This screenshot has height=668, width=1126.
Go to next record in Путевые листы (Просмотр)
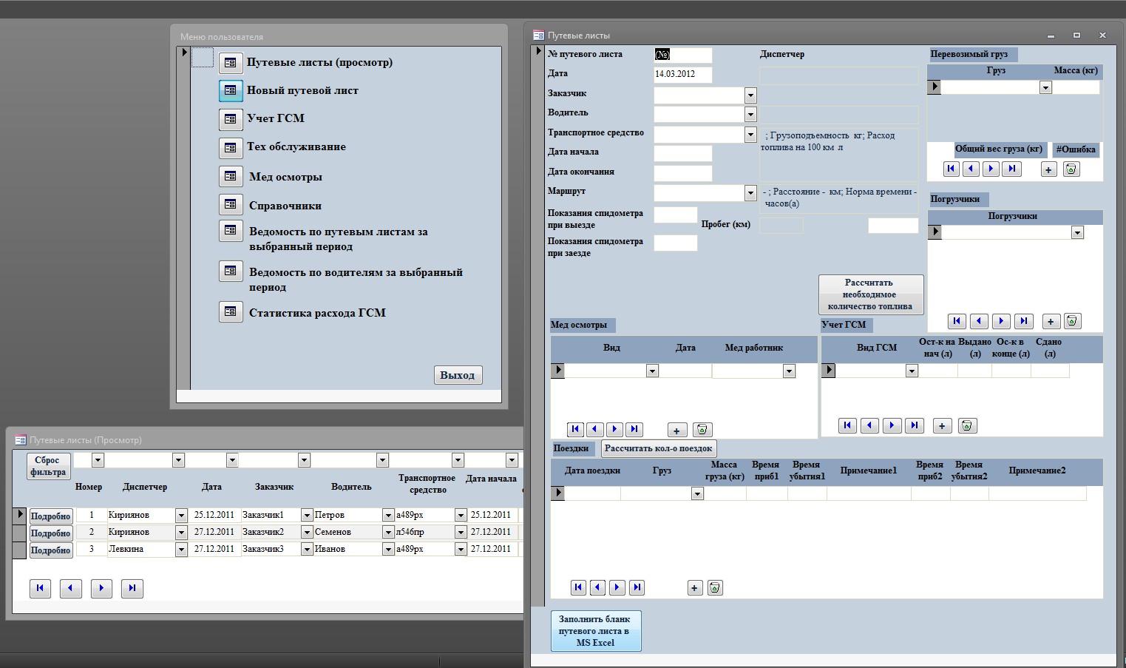pyautogui.click(x=101, y=588)
